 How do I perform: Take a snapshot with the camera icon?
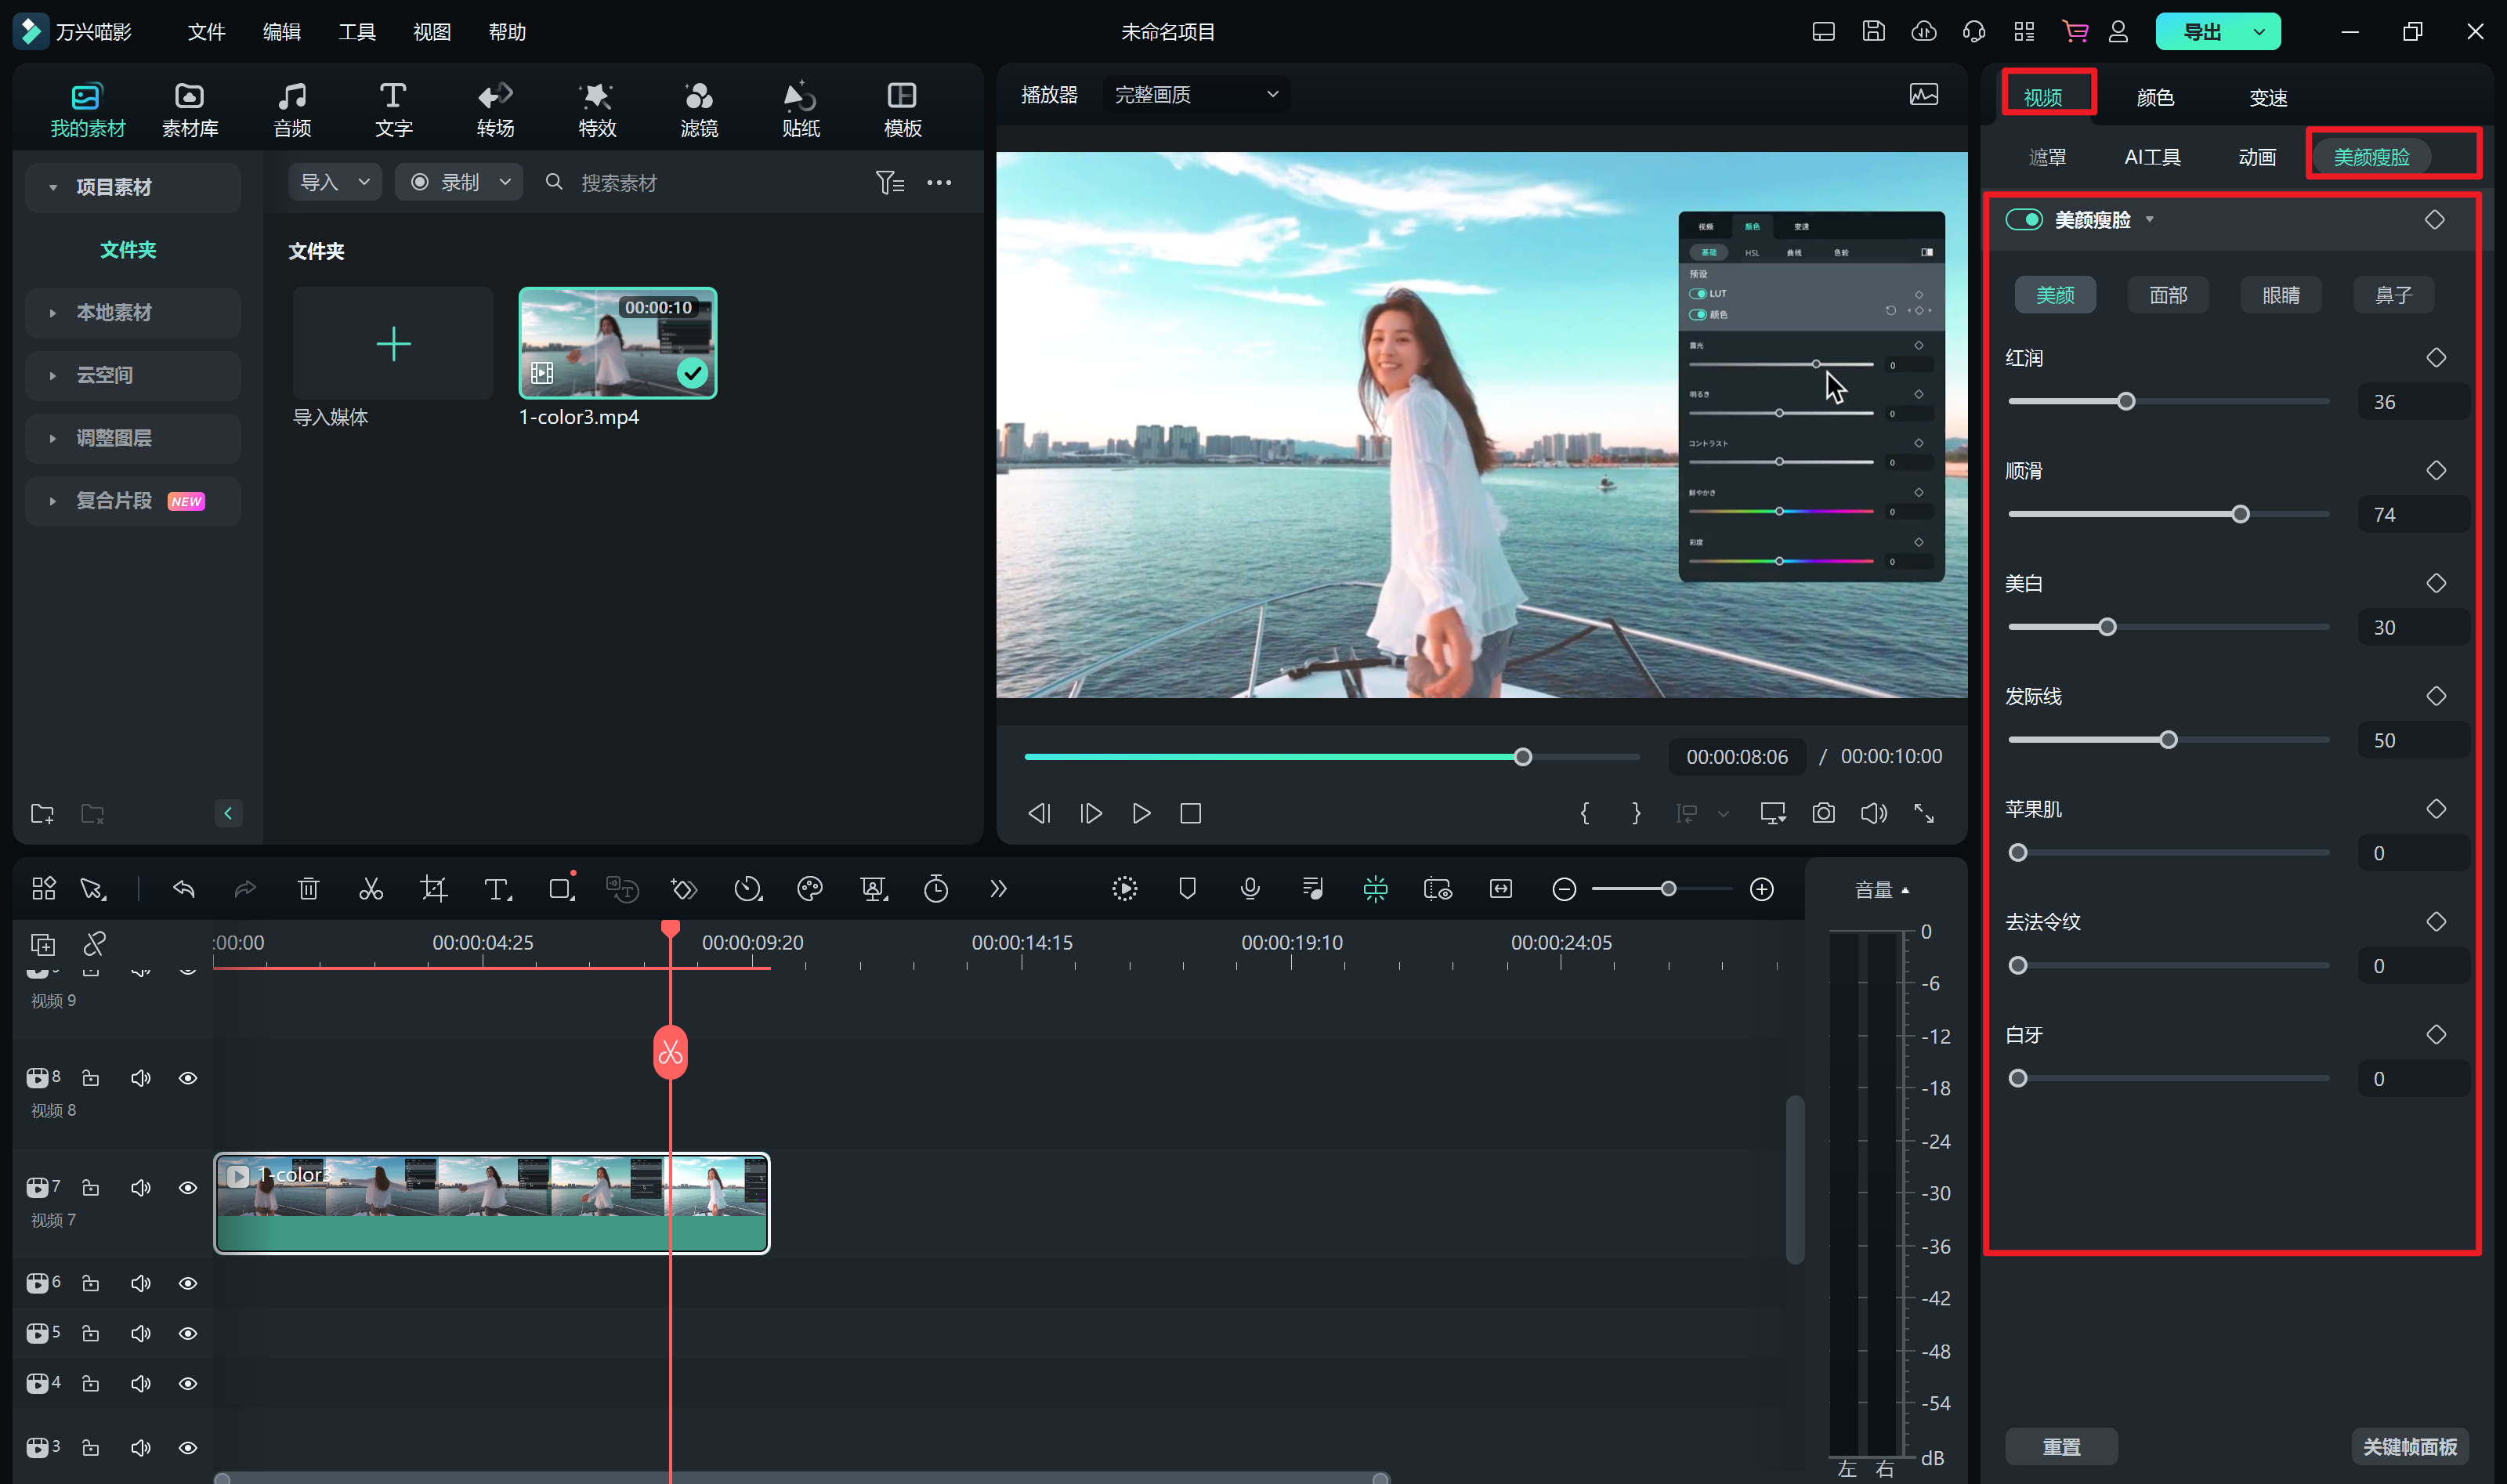click(x=1823, y=814)
